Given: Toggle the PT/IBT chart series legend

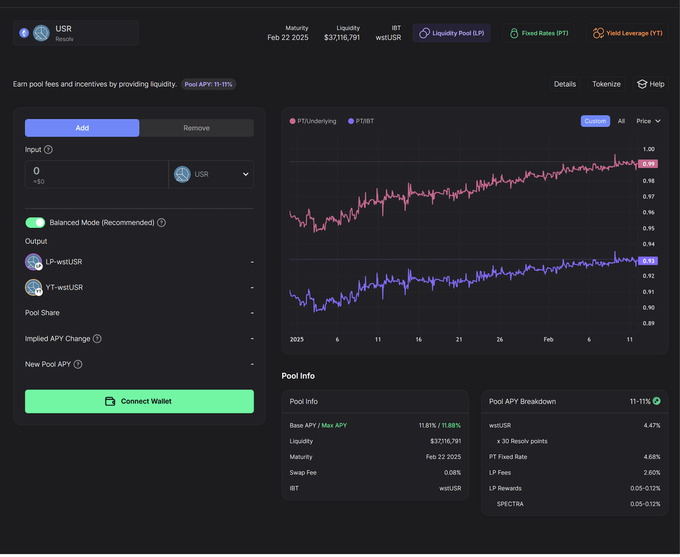Looking at the screenshot, I should tap(361, 121).
